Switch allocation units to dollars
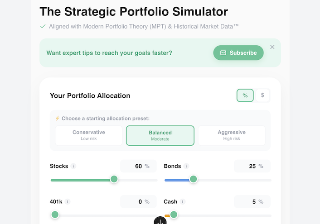Screen dimensions: 320x224 tap(262, 95)
